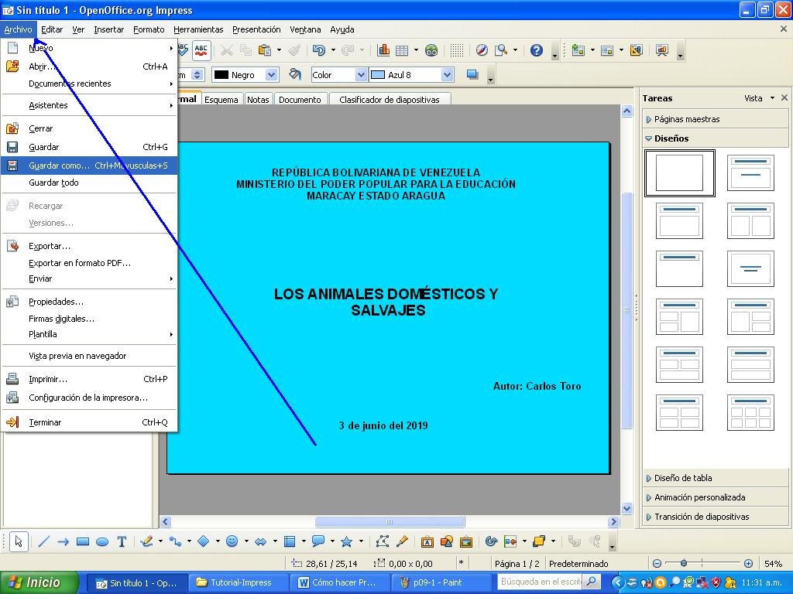Image resolution: width=793 pixels, height=594 pixels.
Task: Switch to the Notas tab
Action: click(258, 100)
